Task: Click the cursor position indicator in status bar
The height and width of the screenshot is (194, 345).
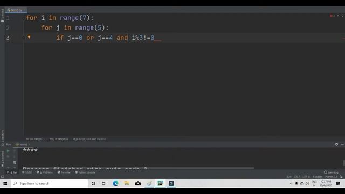Action: pyautogui.click(x=289, y=177)
